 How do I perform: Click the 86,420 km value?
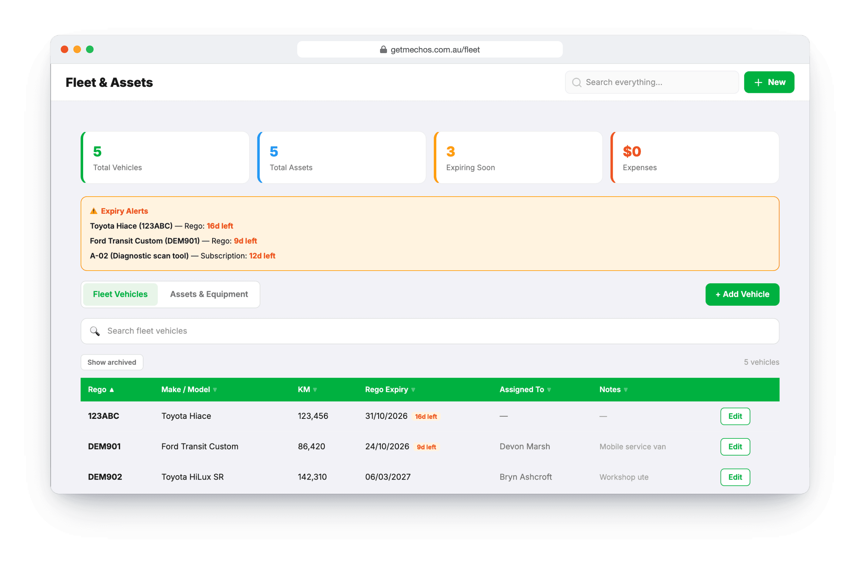(x=311, y=446)
